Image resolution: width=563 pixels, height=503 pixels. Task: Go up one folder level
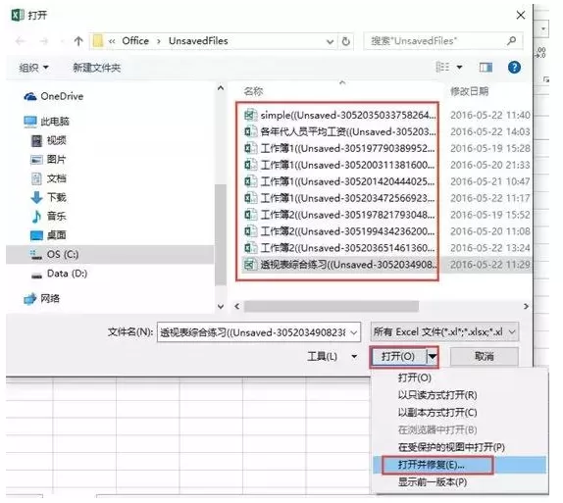(78, 41)
